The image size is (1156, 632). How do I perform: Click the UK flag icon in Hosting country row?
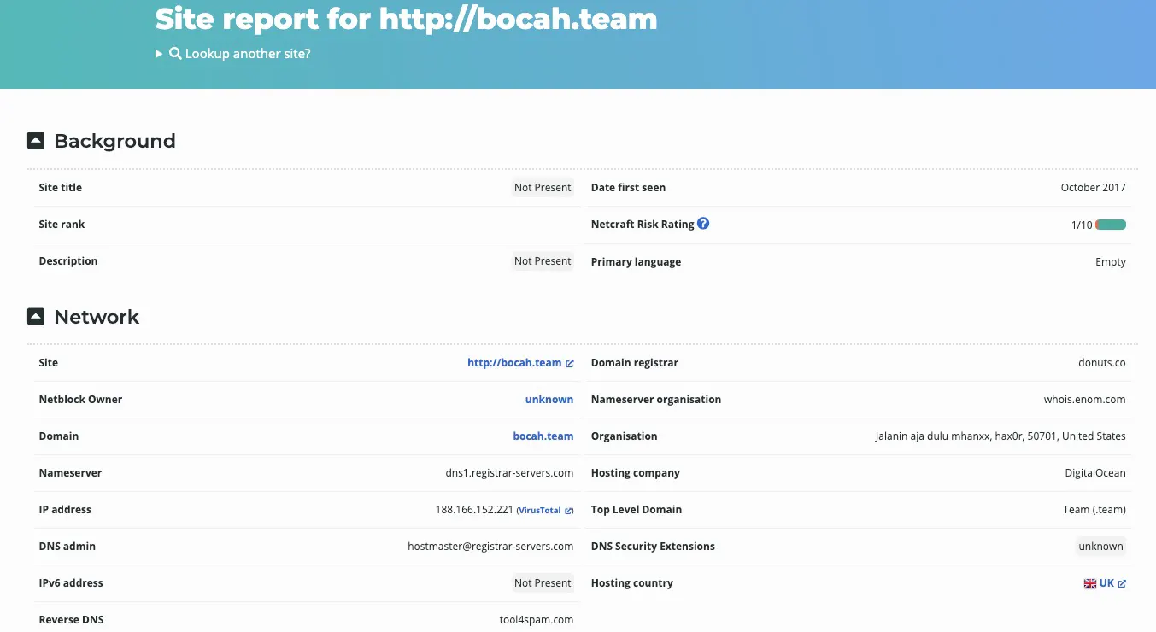tap(1090, 582)
